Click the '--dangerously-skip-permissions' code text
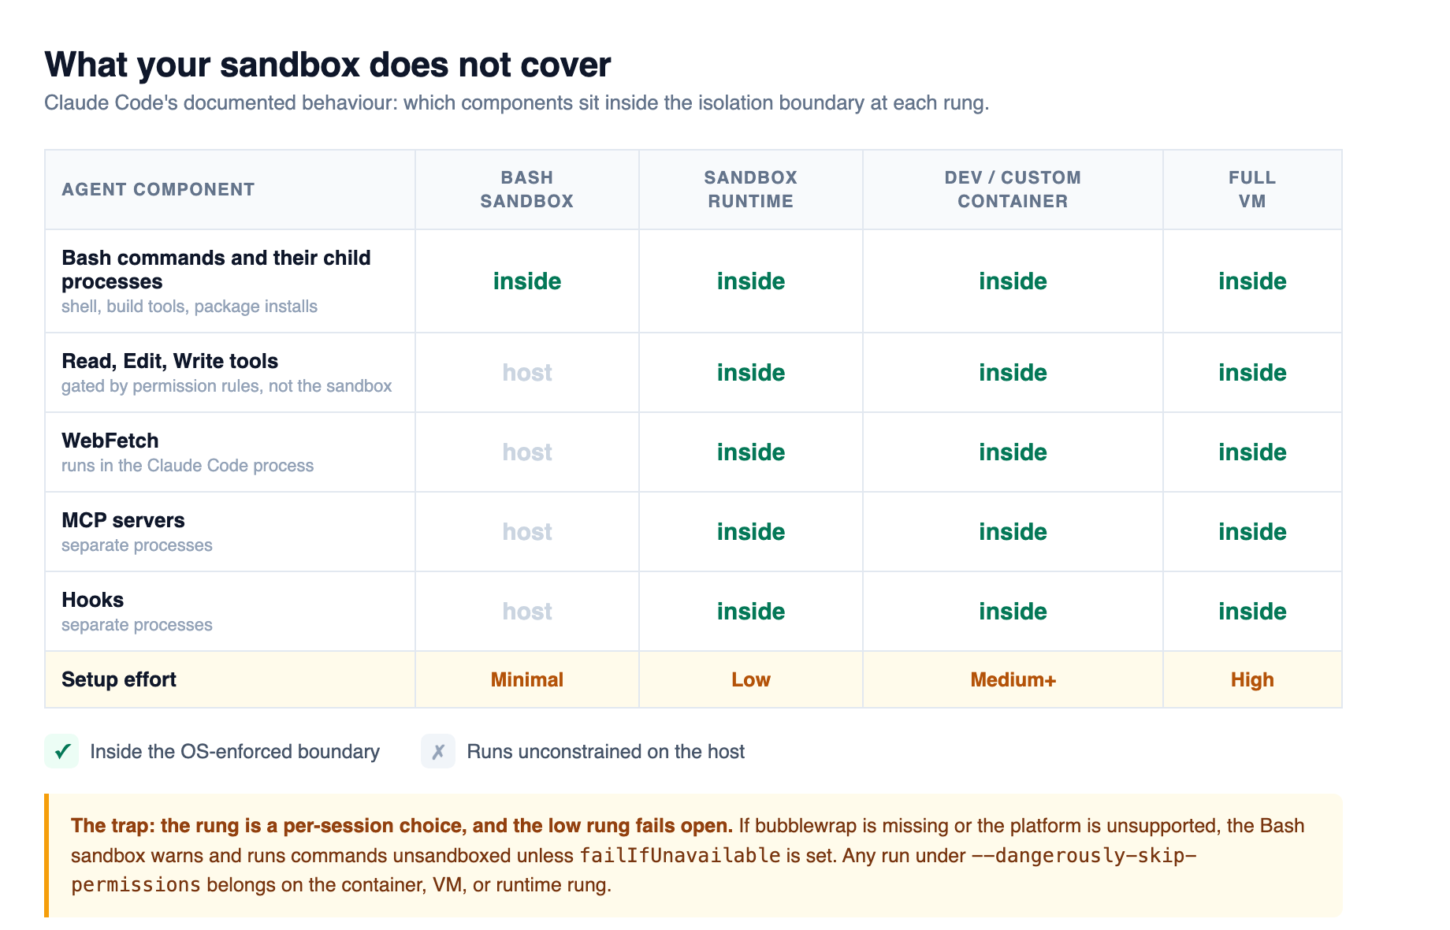Image resolution: width=1450 pixels, height=930 pixels. [x=634, y=870]
